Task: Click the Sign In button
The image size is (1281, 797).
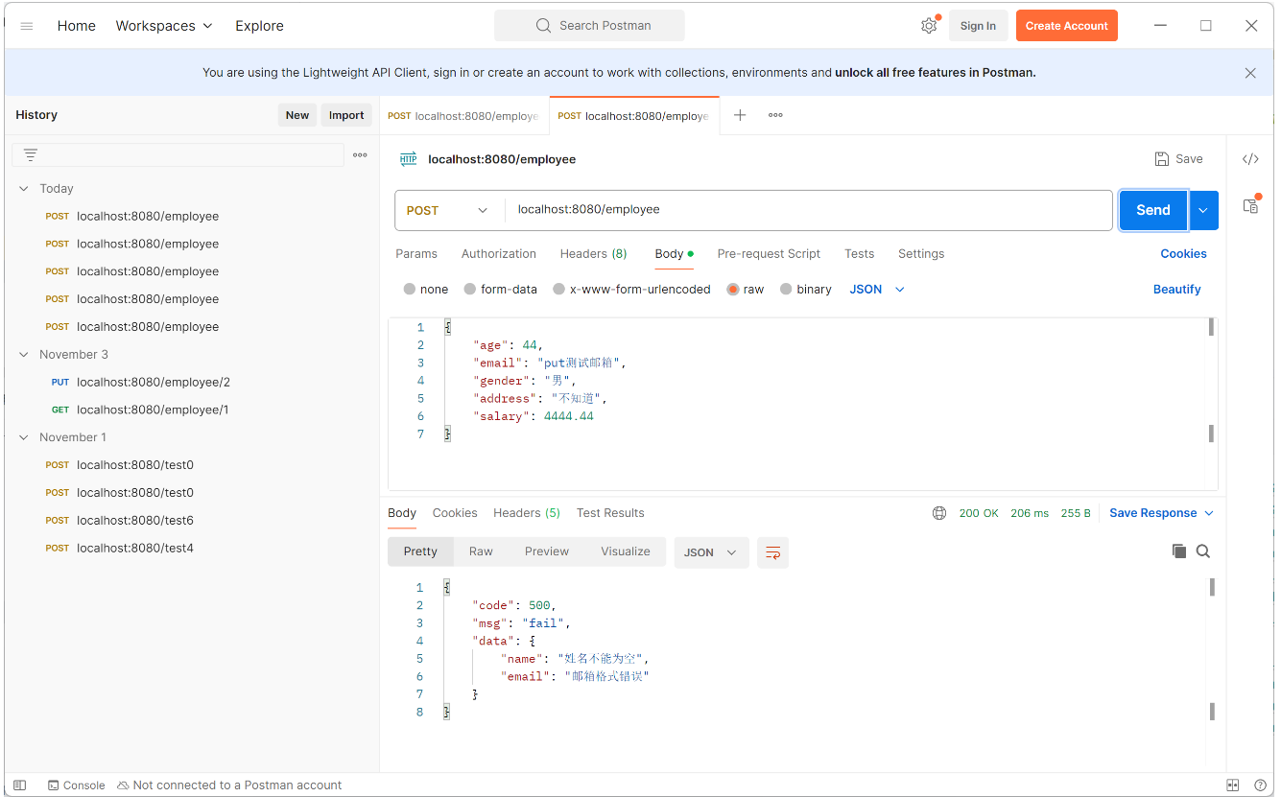Action: pos(978,26)
